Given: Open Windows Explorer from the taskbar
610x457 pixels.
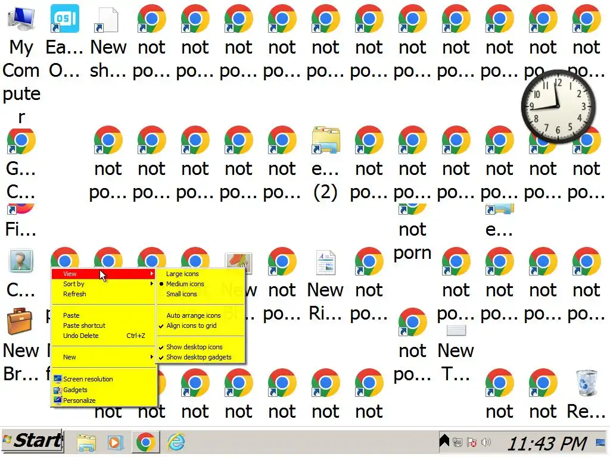Looking at the screenshot, I should coord(86,443).
